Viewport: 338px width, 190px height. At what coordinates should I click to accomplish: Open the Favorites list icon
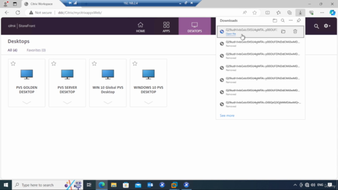tap(278, 13)
